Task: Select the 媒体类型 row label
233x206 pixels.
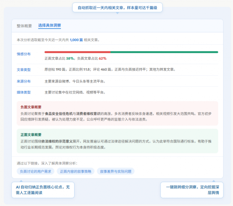Action: tap(24, 92)
